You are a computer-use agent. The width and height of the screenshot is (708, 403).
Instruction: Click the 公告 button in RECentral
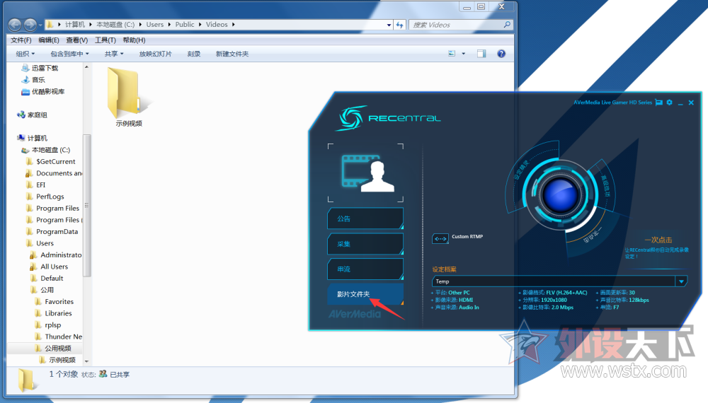[x=365, y=218]
